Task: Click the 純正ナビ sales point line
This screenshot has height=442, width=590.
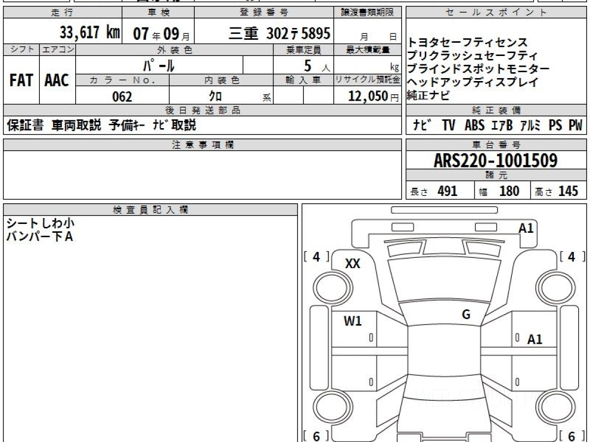Action: coord(428,96)
